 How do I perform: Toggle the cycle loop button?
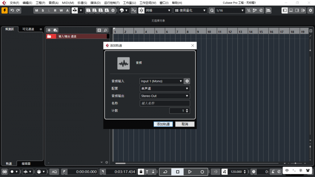[x=165, y=172]
